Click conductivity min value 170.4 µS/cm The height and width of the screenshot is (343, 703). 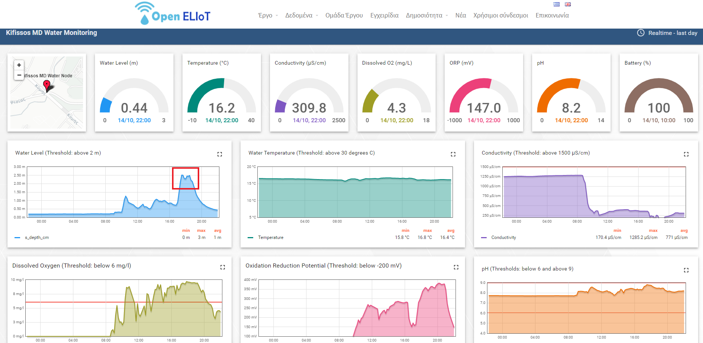(608, 237)
